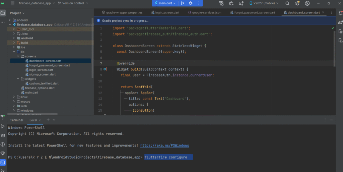Open IDE settings gear icon
Screen dimensions: 343x172
297,3
